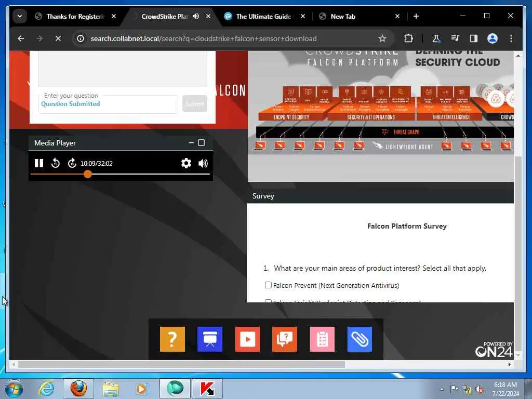Switch to The Ultimate Guide tab
The width and height of the screenshot is (532, 399).
click(263, 16)
